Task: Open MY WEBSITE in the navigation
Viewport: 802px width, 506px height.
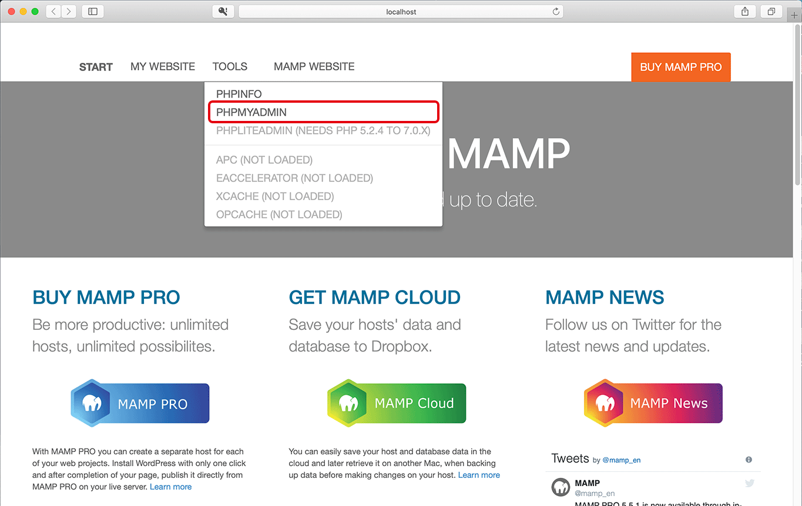Action: coord(163,66)
